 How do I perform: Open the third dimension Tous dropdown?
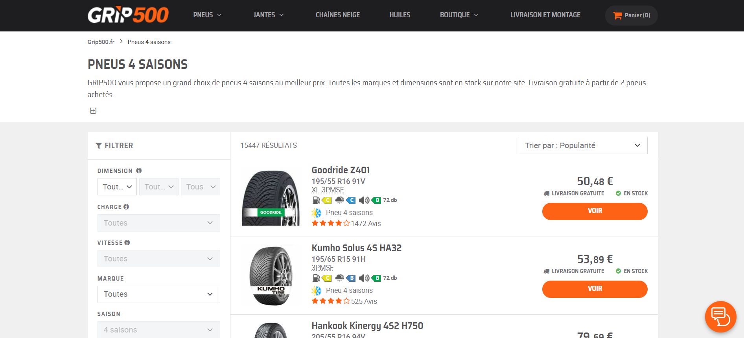(201, 187)
